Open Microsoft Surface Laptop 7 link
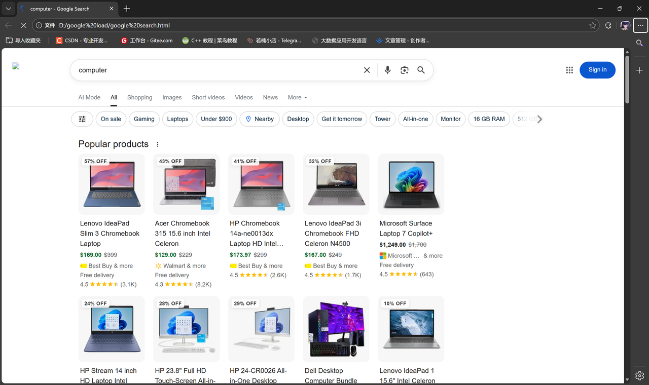Screen dimensions: 649x385 click(x=406, y=228)
